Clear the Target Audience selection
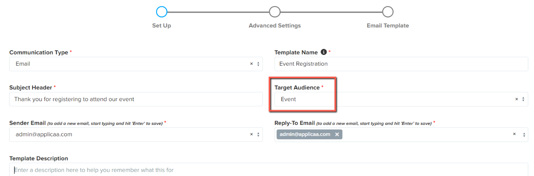This screenshot has width=534, height=176. (517, 99)
